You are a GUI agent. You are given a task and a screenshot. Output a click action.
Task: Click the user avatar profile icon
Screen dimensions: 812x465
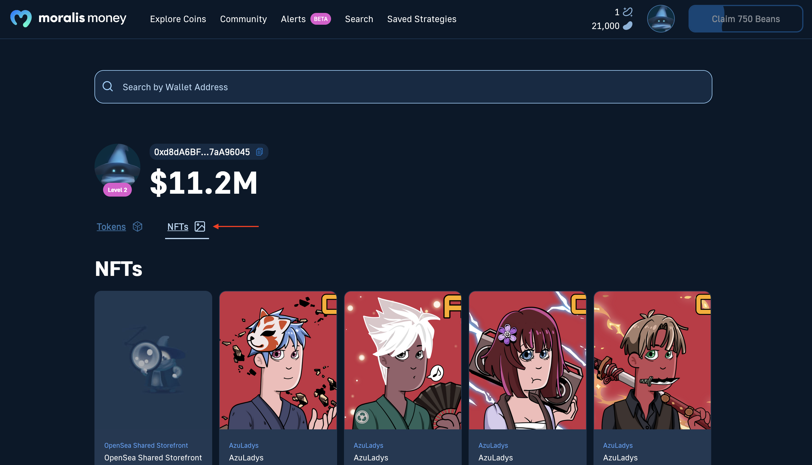pos(661,18)
